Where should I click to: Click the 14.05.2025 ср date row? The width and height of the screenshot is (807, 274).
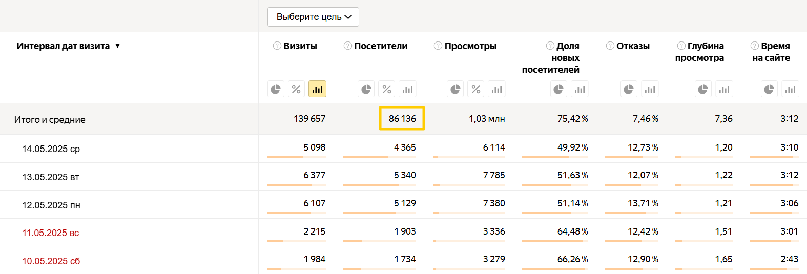tap(51, 149)
